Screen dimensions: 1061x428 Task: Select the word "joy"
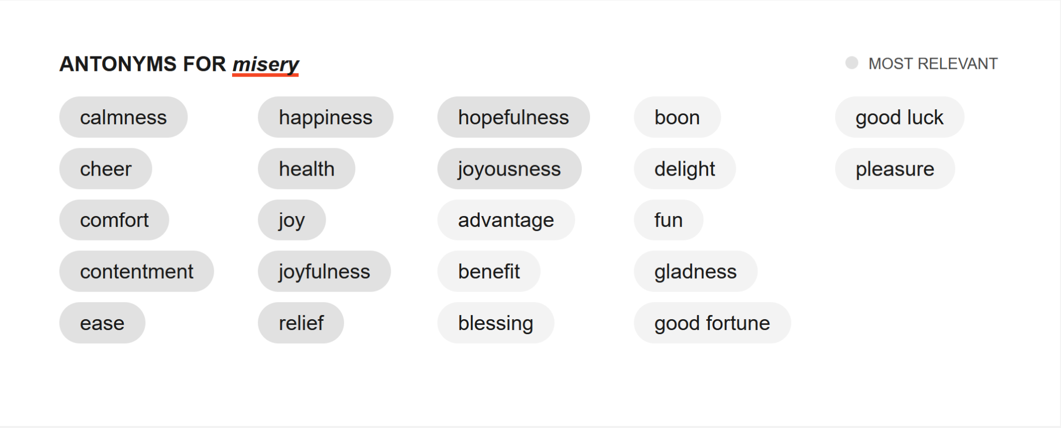(x=292, y=220)
